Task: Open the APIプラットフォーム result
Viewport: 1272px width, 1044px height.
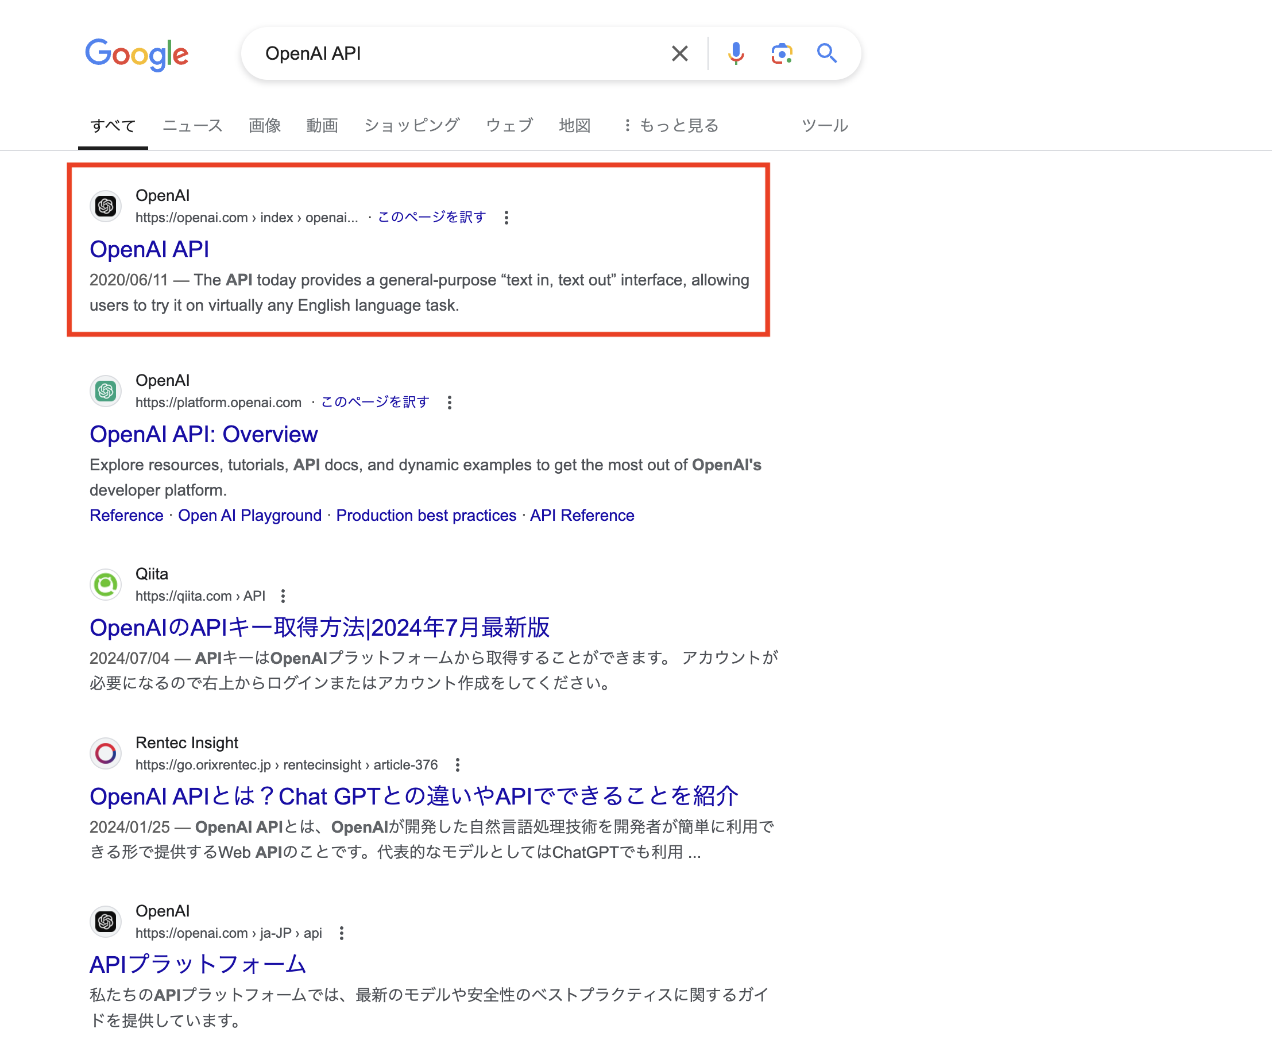Action: [198, 964]
